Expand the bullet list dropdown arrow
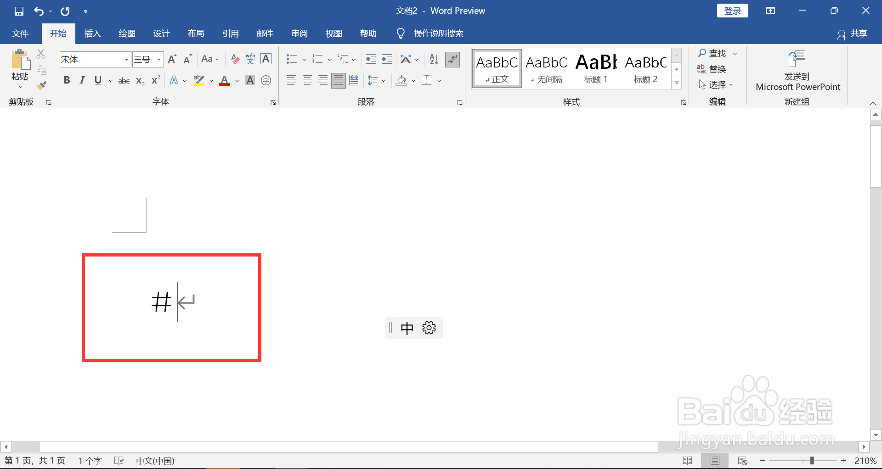Screen dimensions: 882x469 pos(304,60)
